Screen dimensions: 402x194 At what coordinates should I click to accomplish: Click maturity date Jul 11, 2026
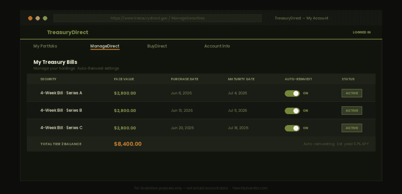(238, 111)
